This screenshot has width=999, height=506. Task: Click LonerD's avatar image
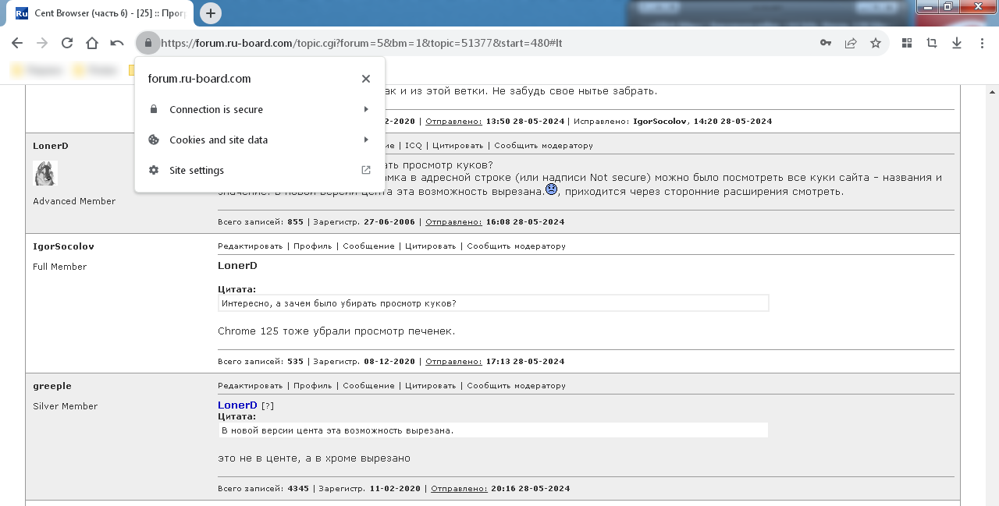click(x=45, y=173)
